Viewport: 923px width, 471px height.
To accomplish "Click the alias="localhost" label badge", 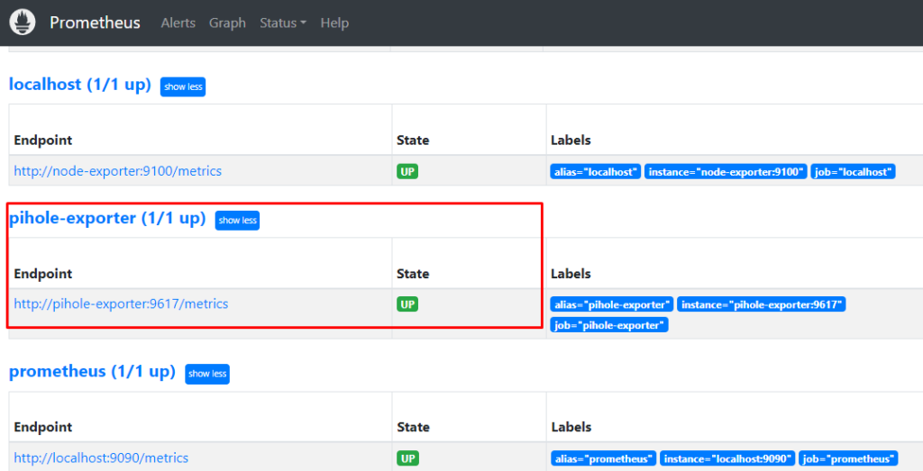I will (596, 172).
